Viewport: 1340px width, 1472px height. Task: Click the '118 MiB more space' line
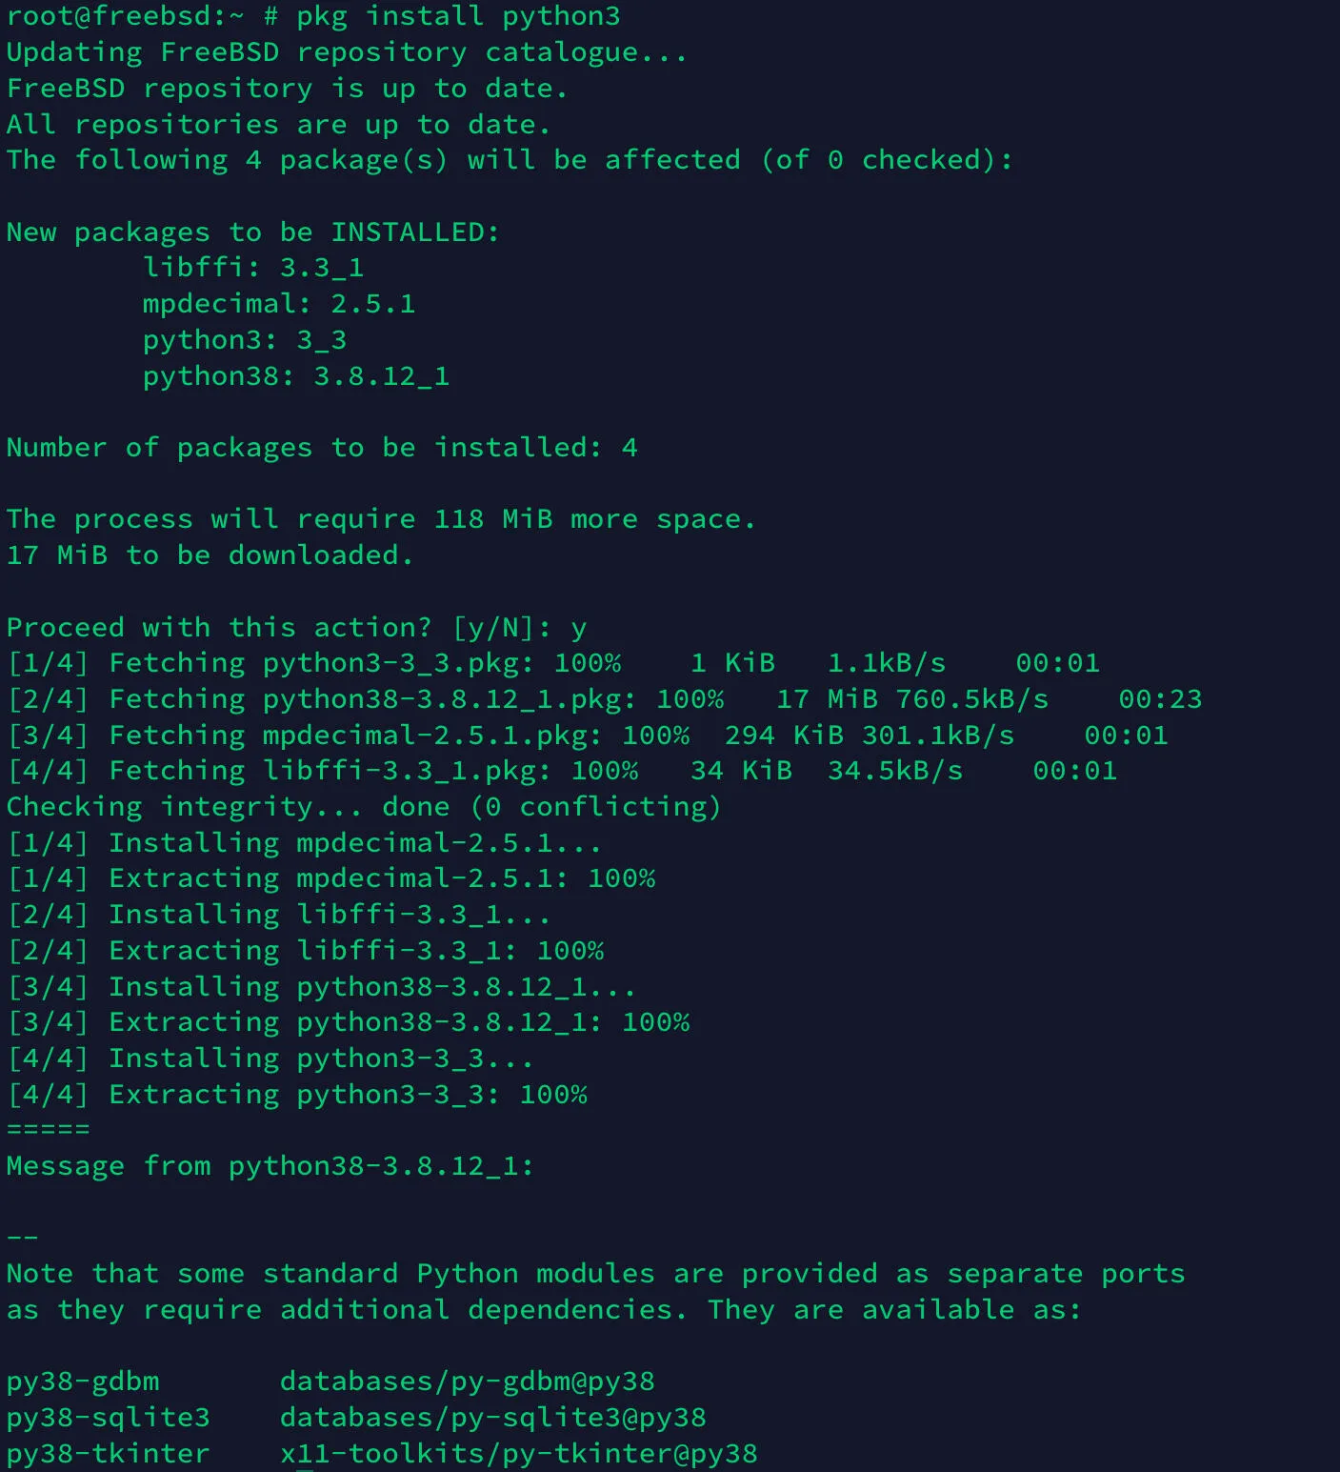click(x=381, y=519)
